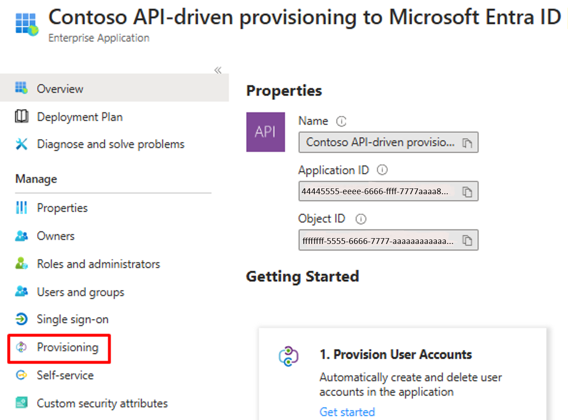Image resolution: width=568 pixels, height=420 pixels.
Task: Click the Roles and administrators icon
Action: pyautogui.click(x=21, y=263)
